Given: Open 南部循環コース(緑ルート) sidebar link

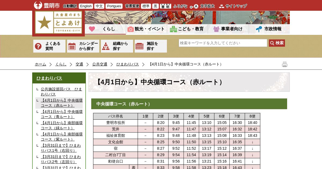Looking at the screenshot, I should click(x=62, y=126).
